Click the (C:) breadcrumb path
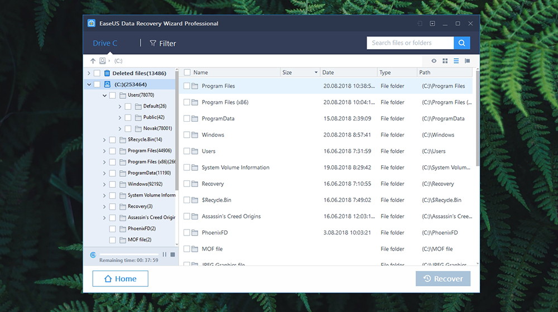Image resolution: width=558 pixels, height=312 pixels. 118,61
